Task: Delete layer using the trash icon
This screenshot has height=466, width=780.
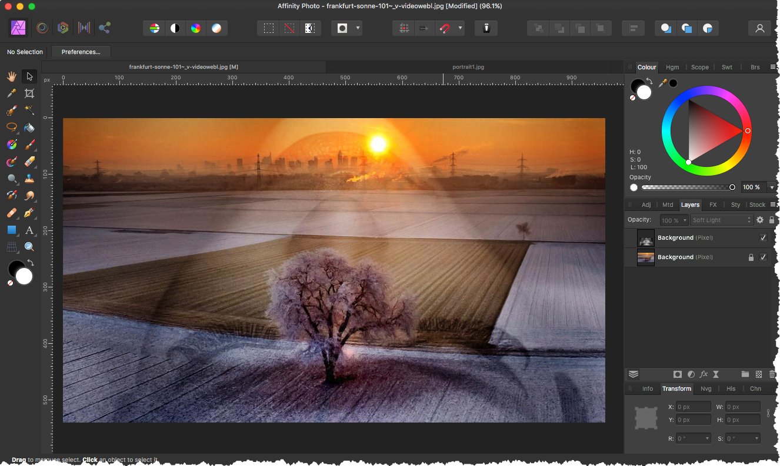Action: pos(772,374)
